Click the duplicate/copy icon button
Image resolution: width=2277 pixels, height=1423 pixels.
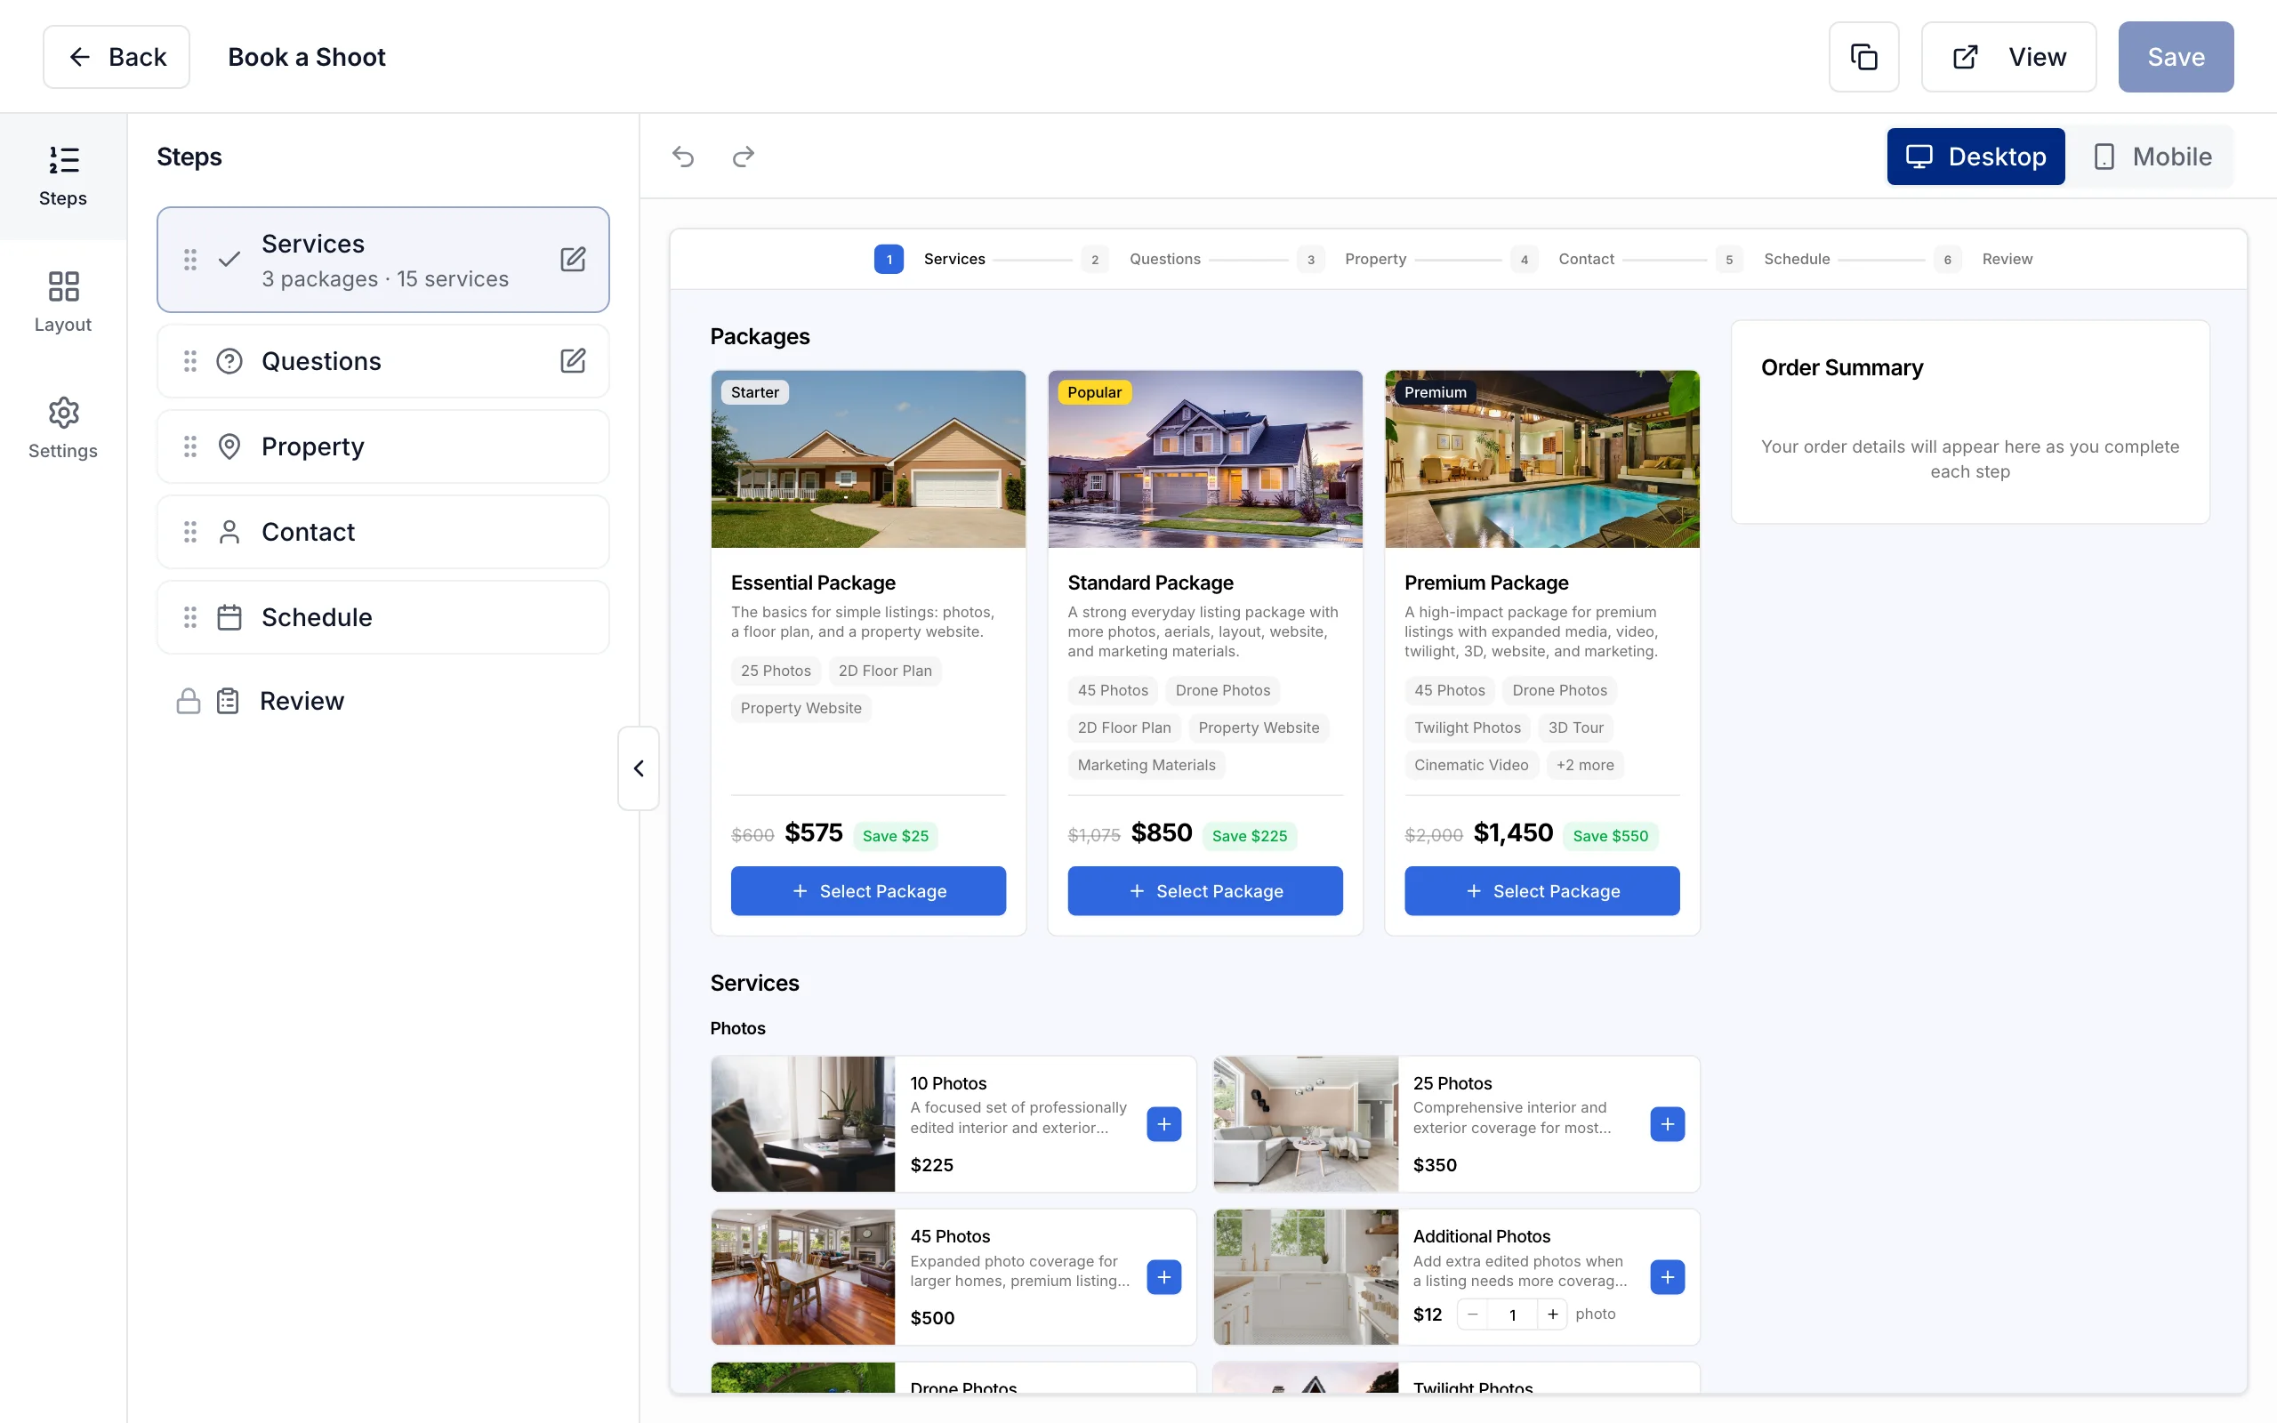tap(1863, 58)
